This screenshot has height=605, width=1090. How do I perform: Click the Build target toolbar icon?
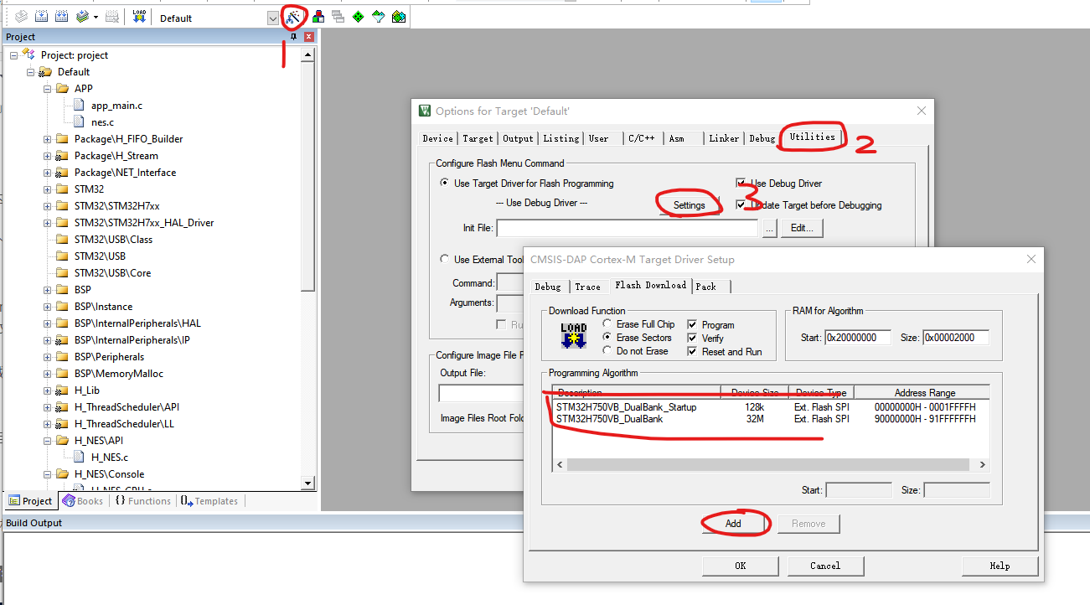coord(41,17)
